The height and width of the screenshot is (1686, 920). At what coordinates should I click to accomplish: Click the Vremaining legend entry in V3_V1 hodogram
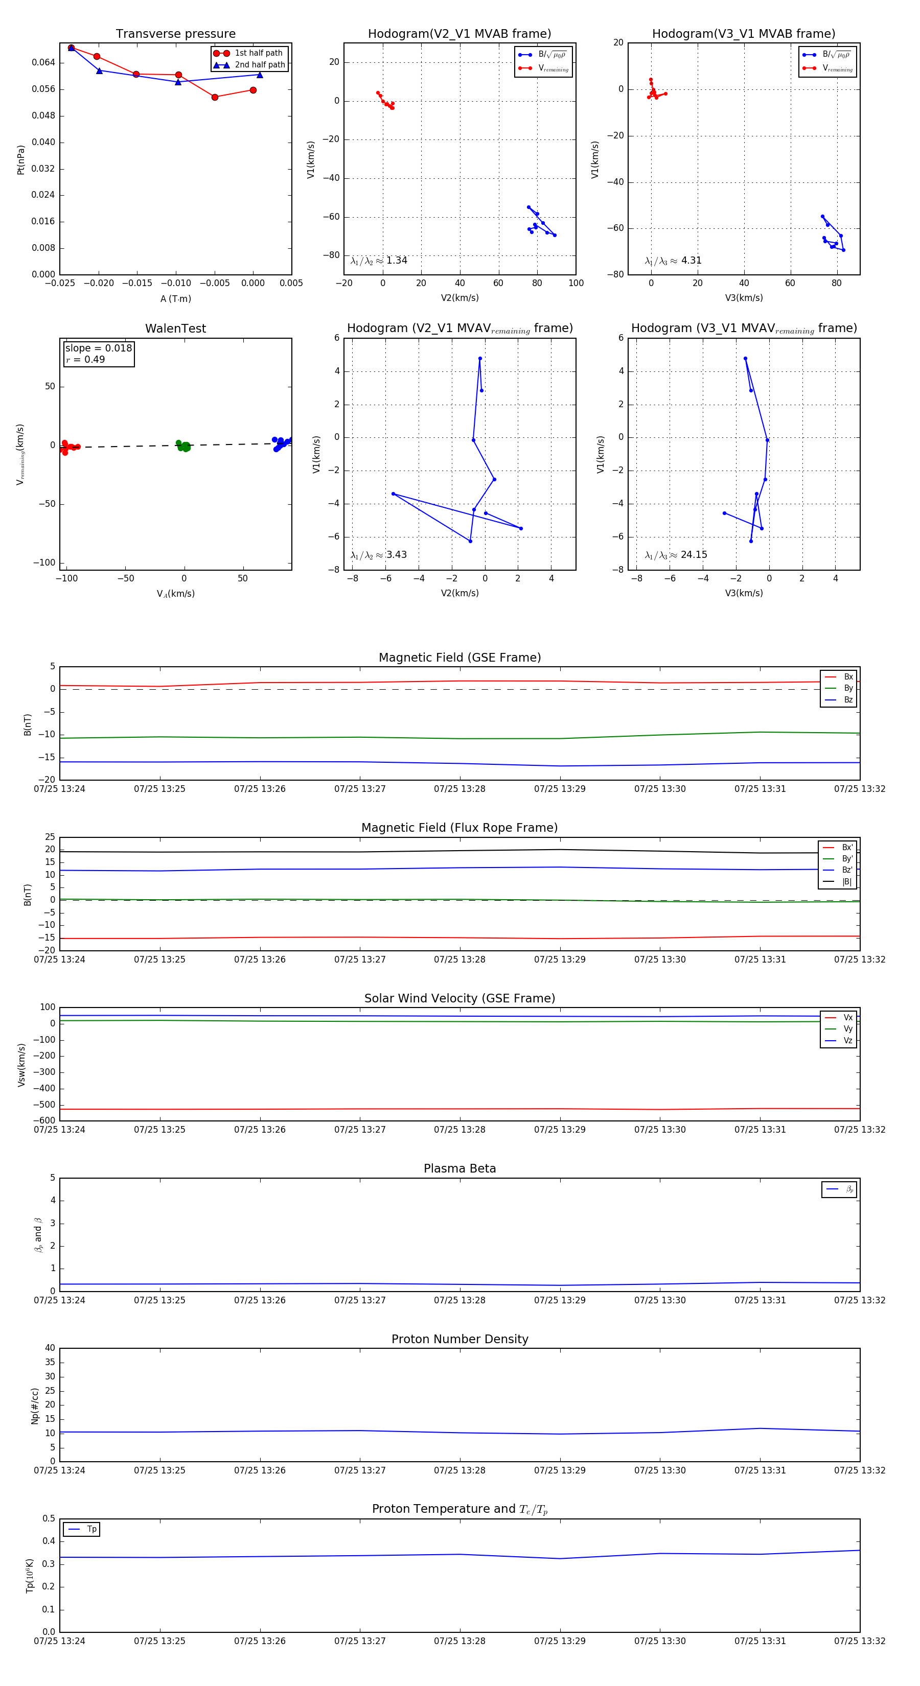coord(827,68)
